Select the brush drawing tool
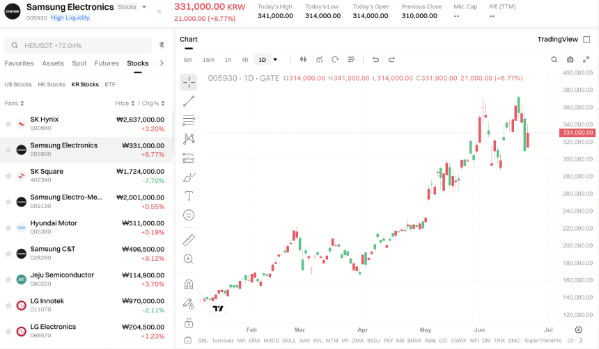This screenshot has height=349, width=599. tap(189, 177)
